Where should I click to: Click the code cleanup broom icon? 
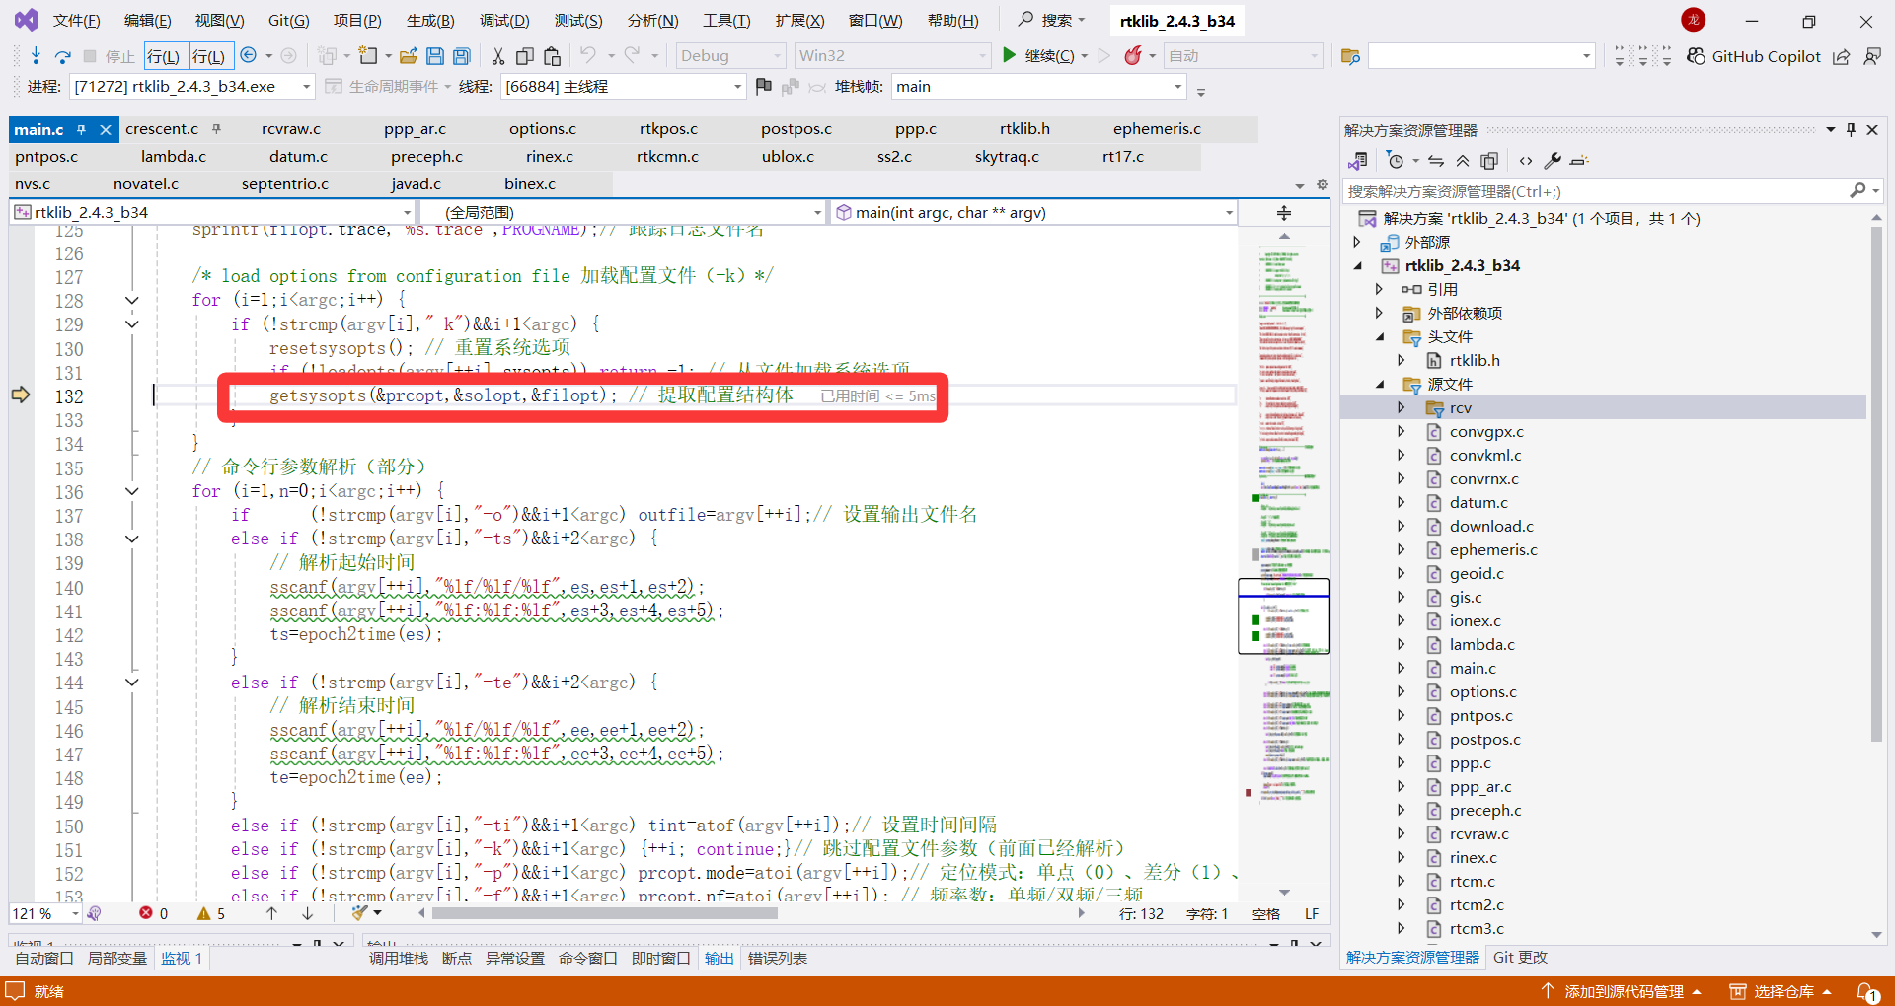(360, 913)
